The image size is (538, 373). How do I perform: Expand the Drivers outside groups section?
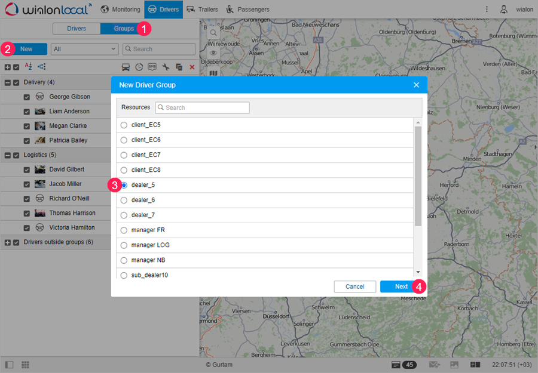coord(7,242)
